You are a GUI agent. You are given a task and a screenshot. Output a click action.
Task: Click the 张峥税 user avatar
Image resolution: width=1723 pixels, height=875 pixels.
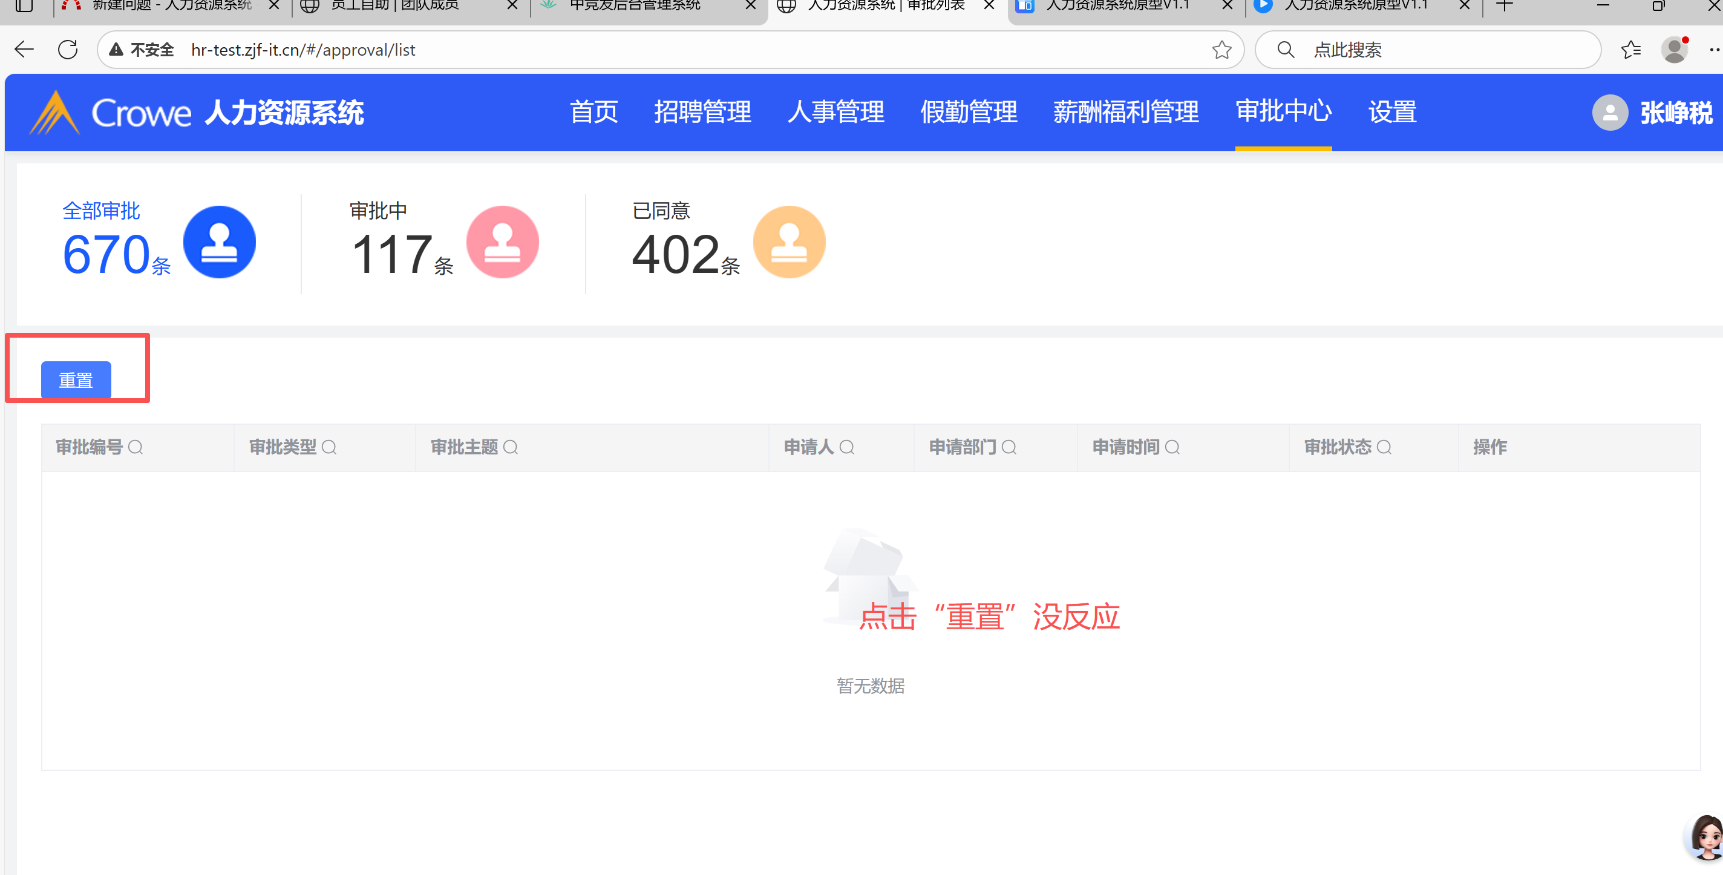pyautogui.click(x=1610, y=113)
